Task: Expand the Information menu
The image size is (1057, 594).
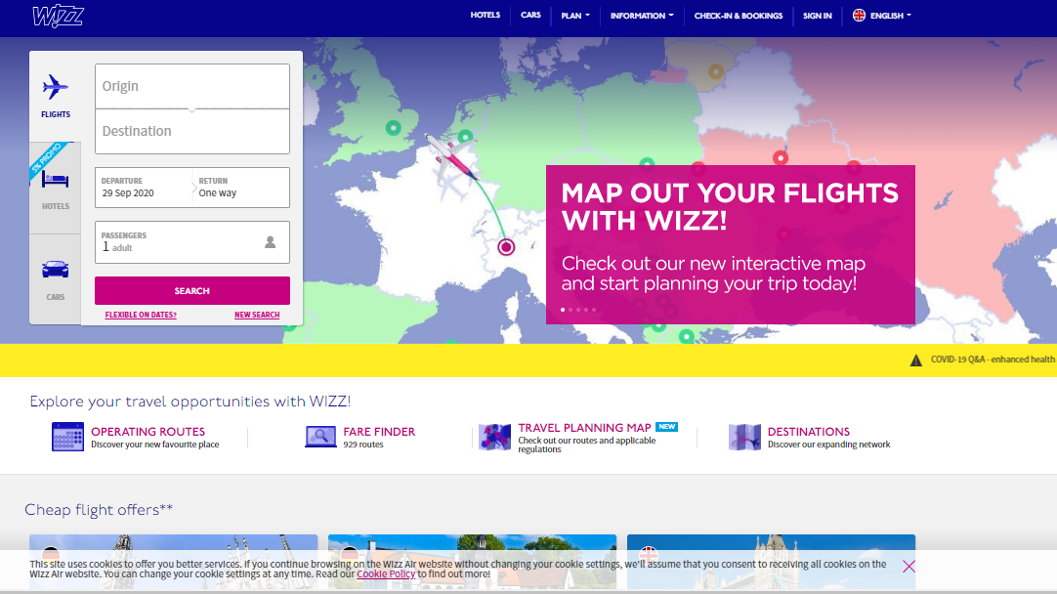Action: pos(642,16)
